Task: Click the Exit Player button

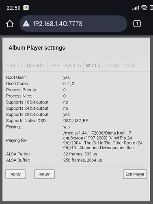Action: coord(135,174)
